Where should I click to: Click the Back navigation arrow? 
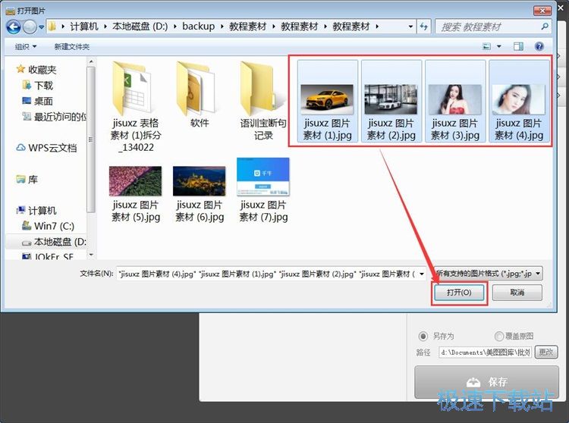click(x=14, y=27)
